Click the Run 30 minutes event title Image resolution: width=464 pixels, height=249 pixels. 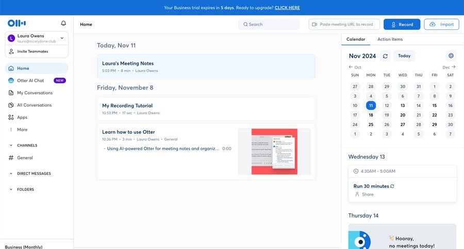coord(371,186)
